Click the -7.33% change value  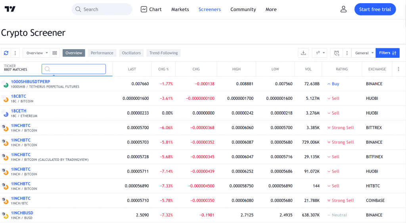coord(166,186)
